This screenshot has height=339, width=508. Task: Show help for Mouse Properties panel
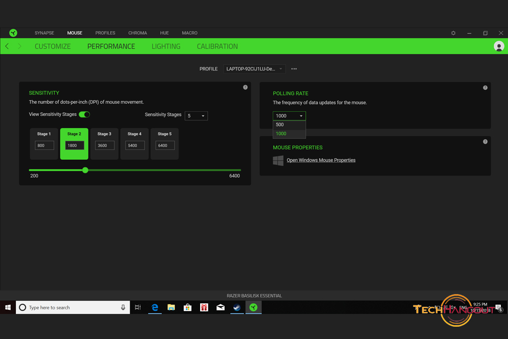coord(485,141)
